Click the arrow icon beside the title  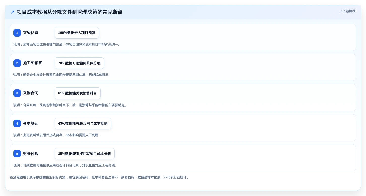coord(12,12)
